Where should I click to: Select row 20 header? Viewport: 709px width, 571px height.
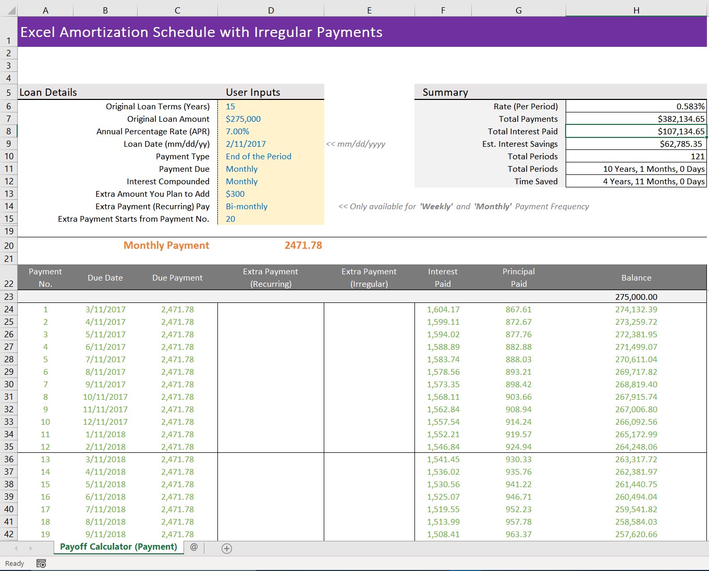click(8, 246)
